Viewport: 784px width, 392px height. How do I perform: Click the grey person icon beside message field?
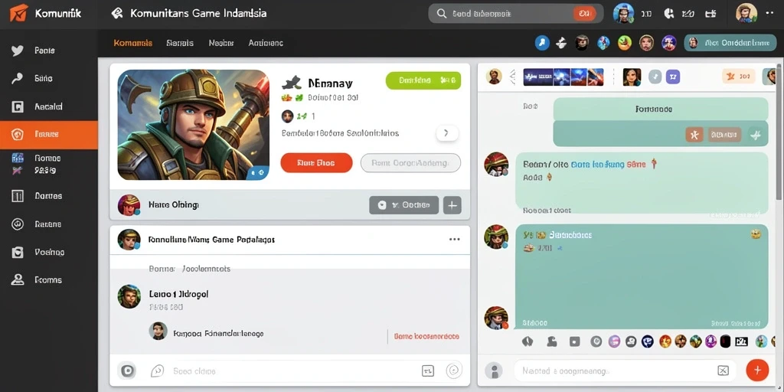494,371
